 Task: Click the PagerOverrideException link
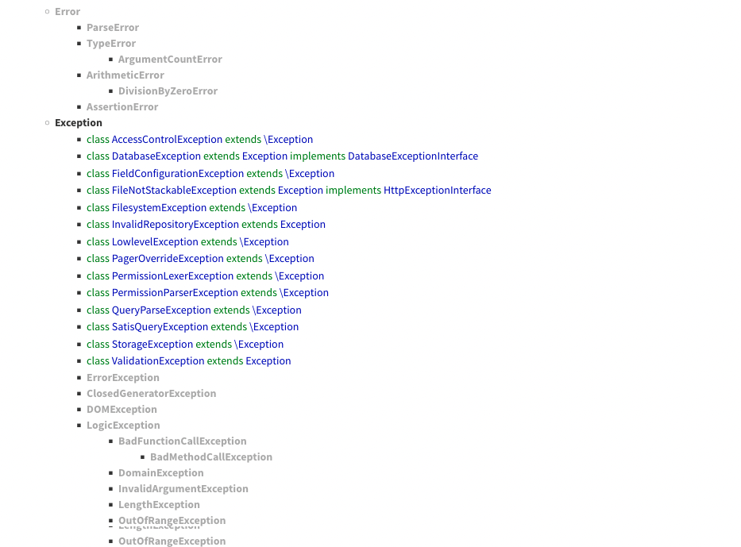click(x=168, y=259)
